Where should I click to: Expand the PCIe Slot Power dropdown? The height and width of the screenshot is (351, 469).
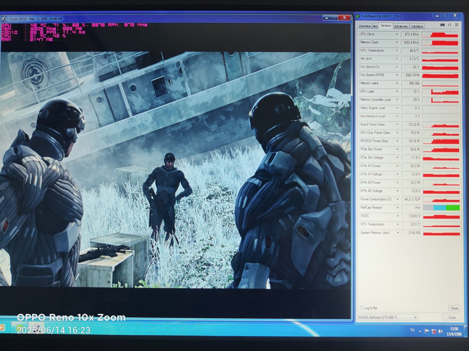(x=397, y=149)
